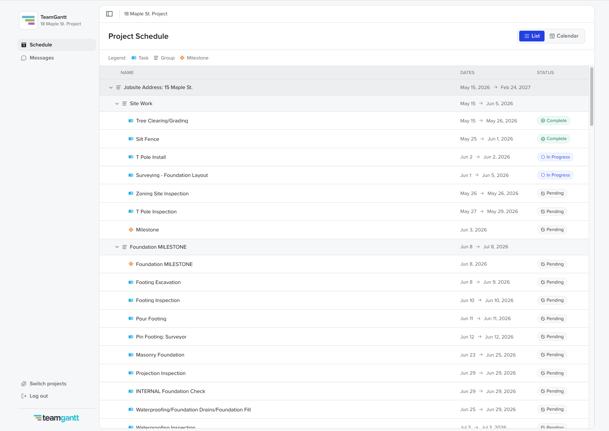Click the Switch projects icon
This screenshot has height=431, width=609.
(24, 384)
